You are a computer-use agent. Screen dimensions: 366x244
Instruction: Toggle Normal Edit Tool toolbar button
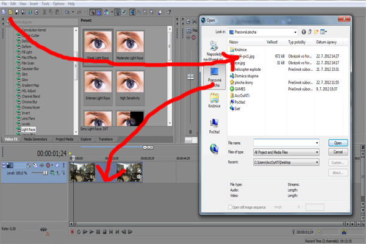coord(132,12)
